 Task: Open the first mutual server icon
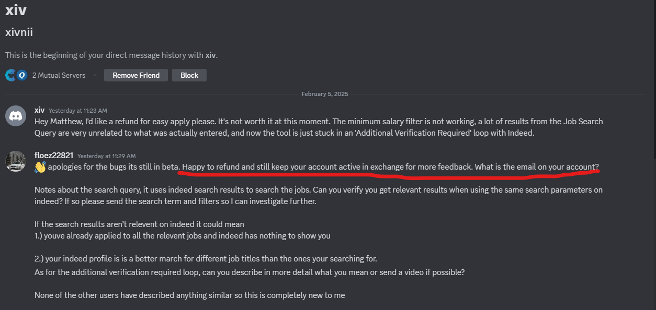click(10, 75)
